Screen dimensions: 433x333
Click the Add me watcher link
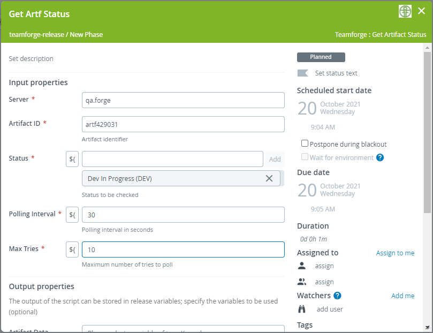pyautogui.click(x=402, y=296)
